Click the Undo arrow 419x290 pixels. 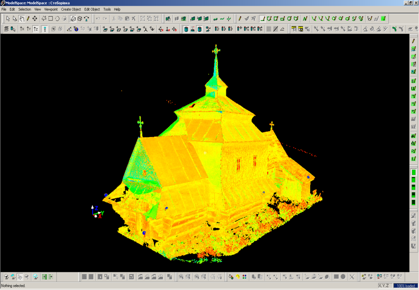[98, 18]
